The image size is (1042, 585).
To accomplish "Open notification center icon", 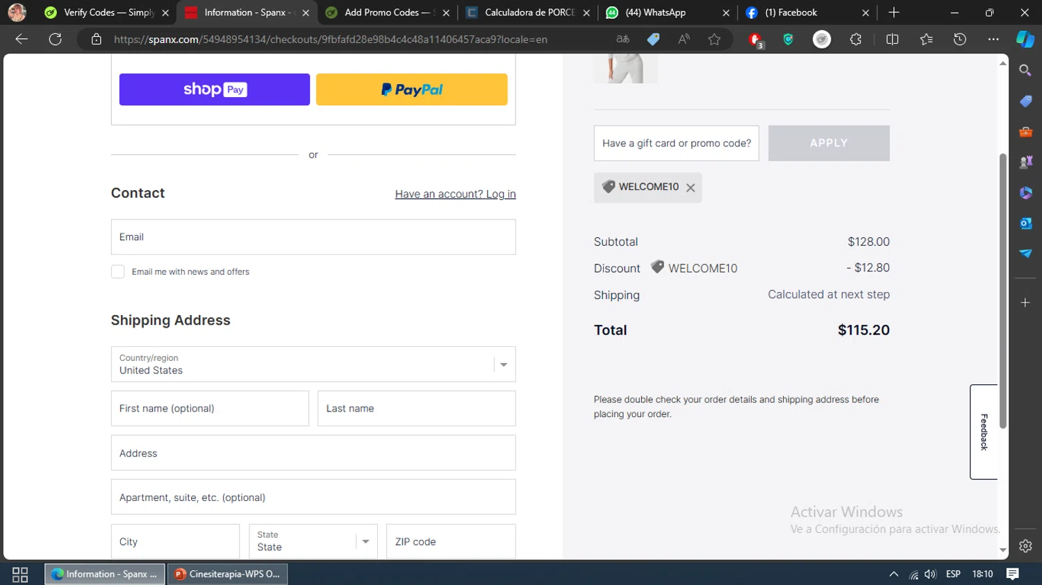I will coord(1013,574).
